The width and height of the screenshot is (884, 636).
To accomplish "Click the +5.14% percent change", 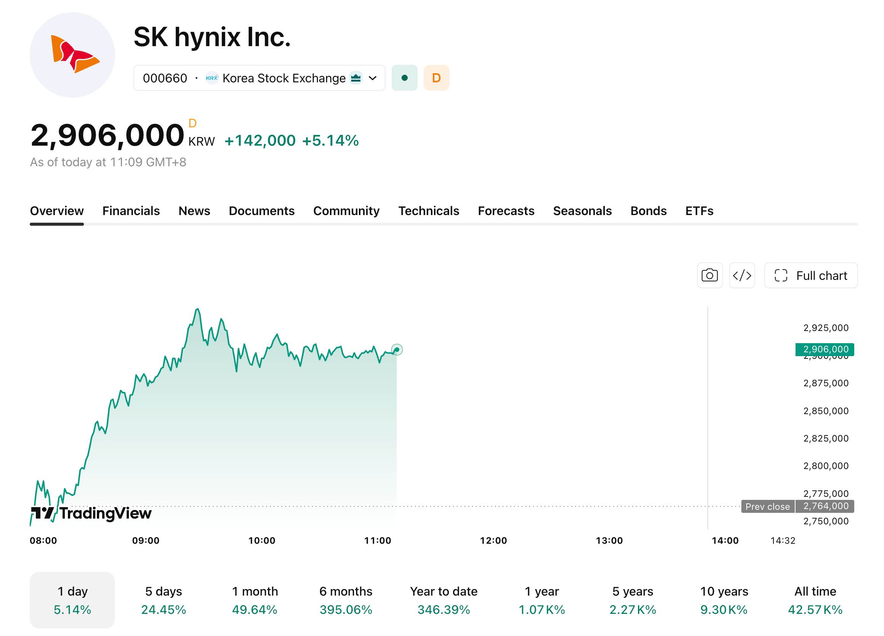I will tap(331, 141).
